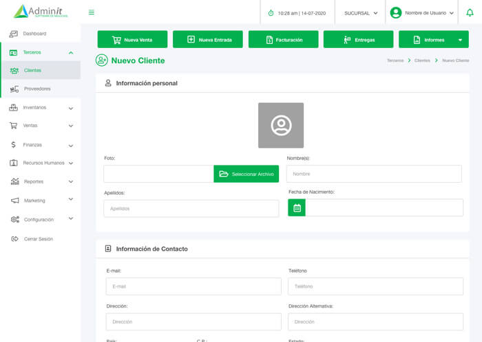Click the Nombre input field
482x342 pixels.
374,174
